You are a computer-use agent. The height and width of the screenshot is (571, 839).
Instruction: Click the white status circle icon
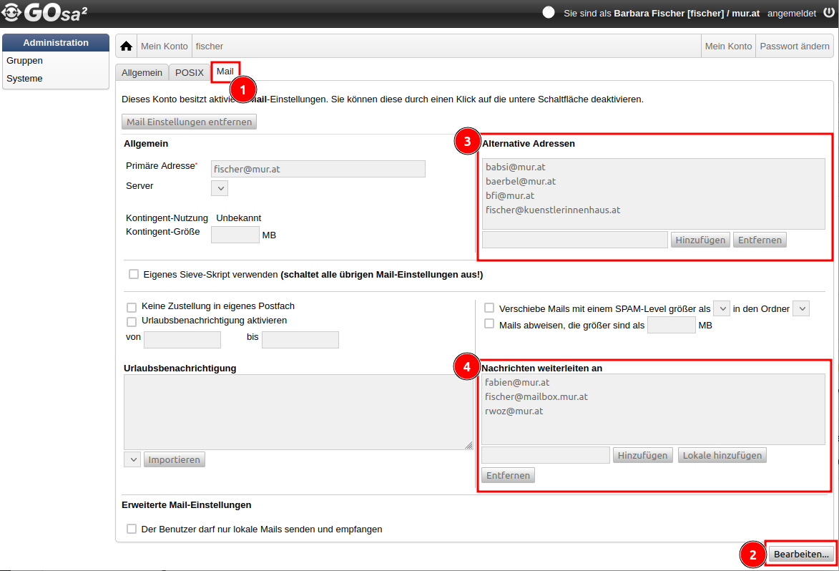coord(549,13)
